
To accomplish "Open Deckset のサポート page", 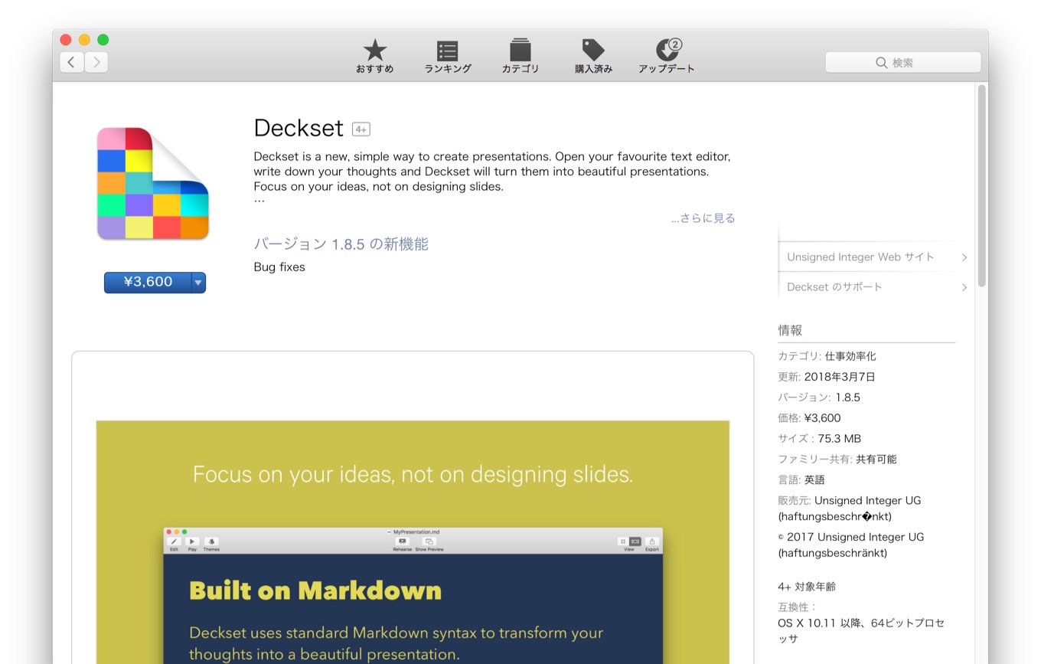I will click(x=832, y=286).
